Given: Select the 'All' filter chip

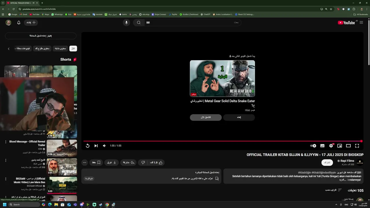Looking at the screenshot, I should point(73,49).
